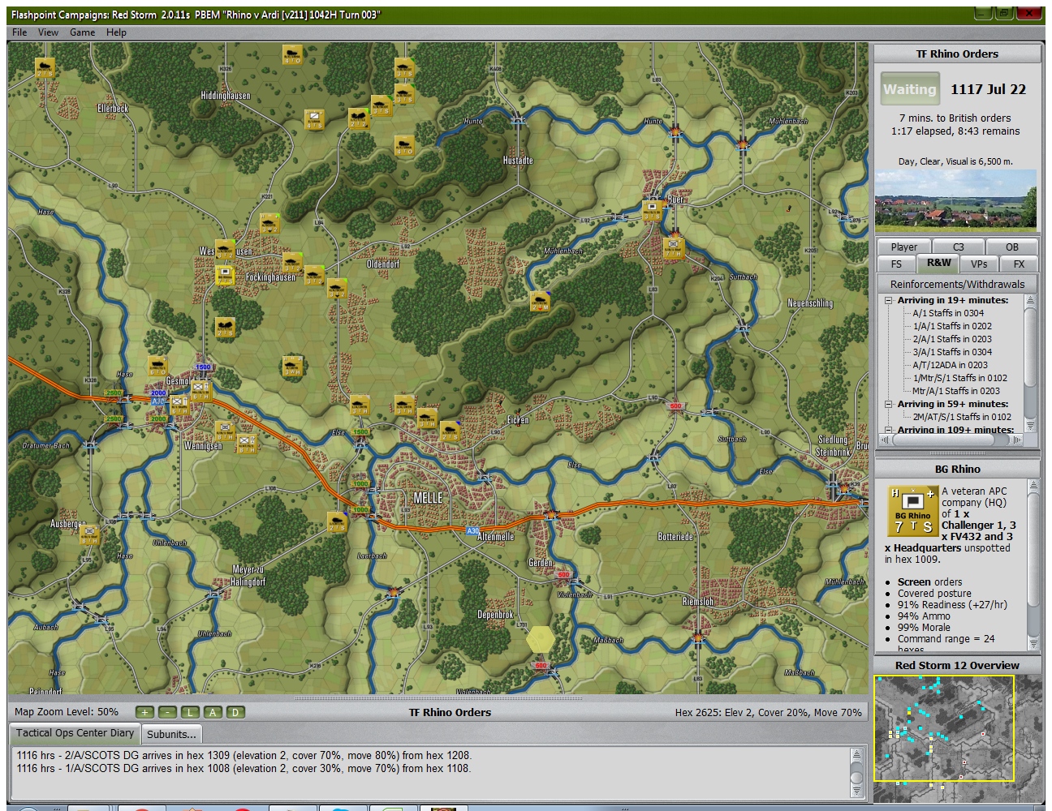This screenshot has width=1052, height=811.
Task: Select the tank counter in the small woods east of Gesmold
Action: pos(292,366)
